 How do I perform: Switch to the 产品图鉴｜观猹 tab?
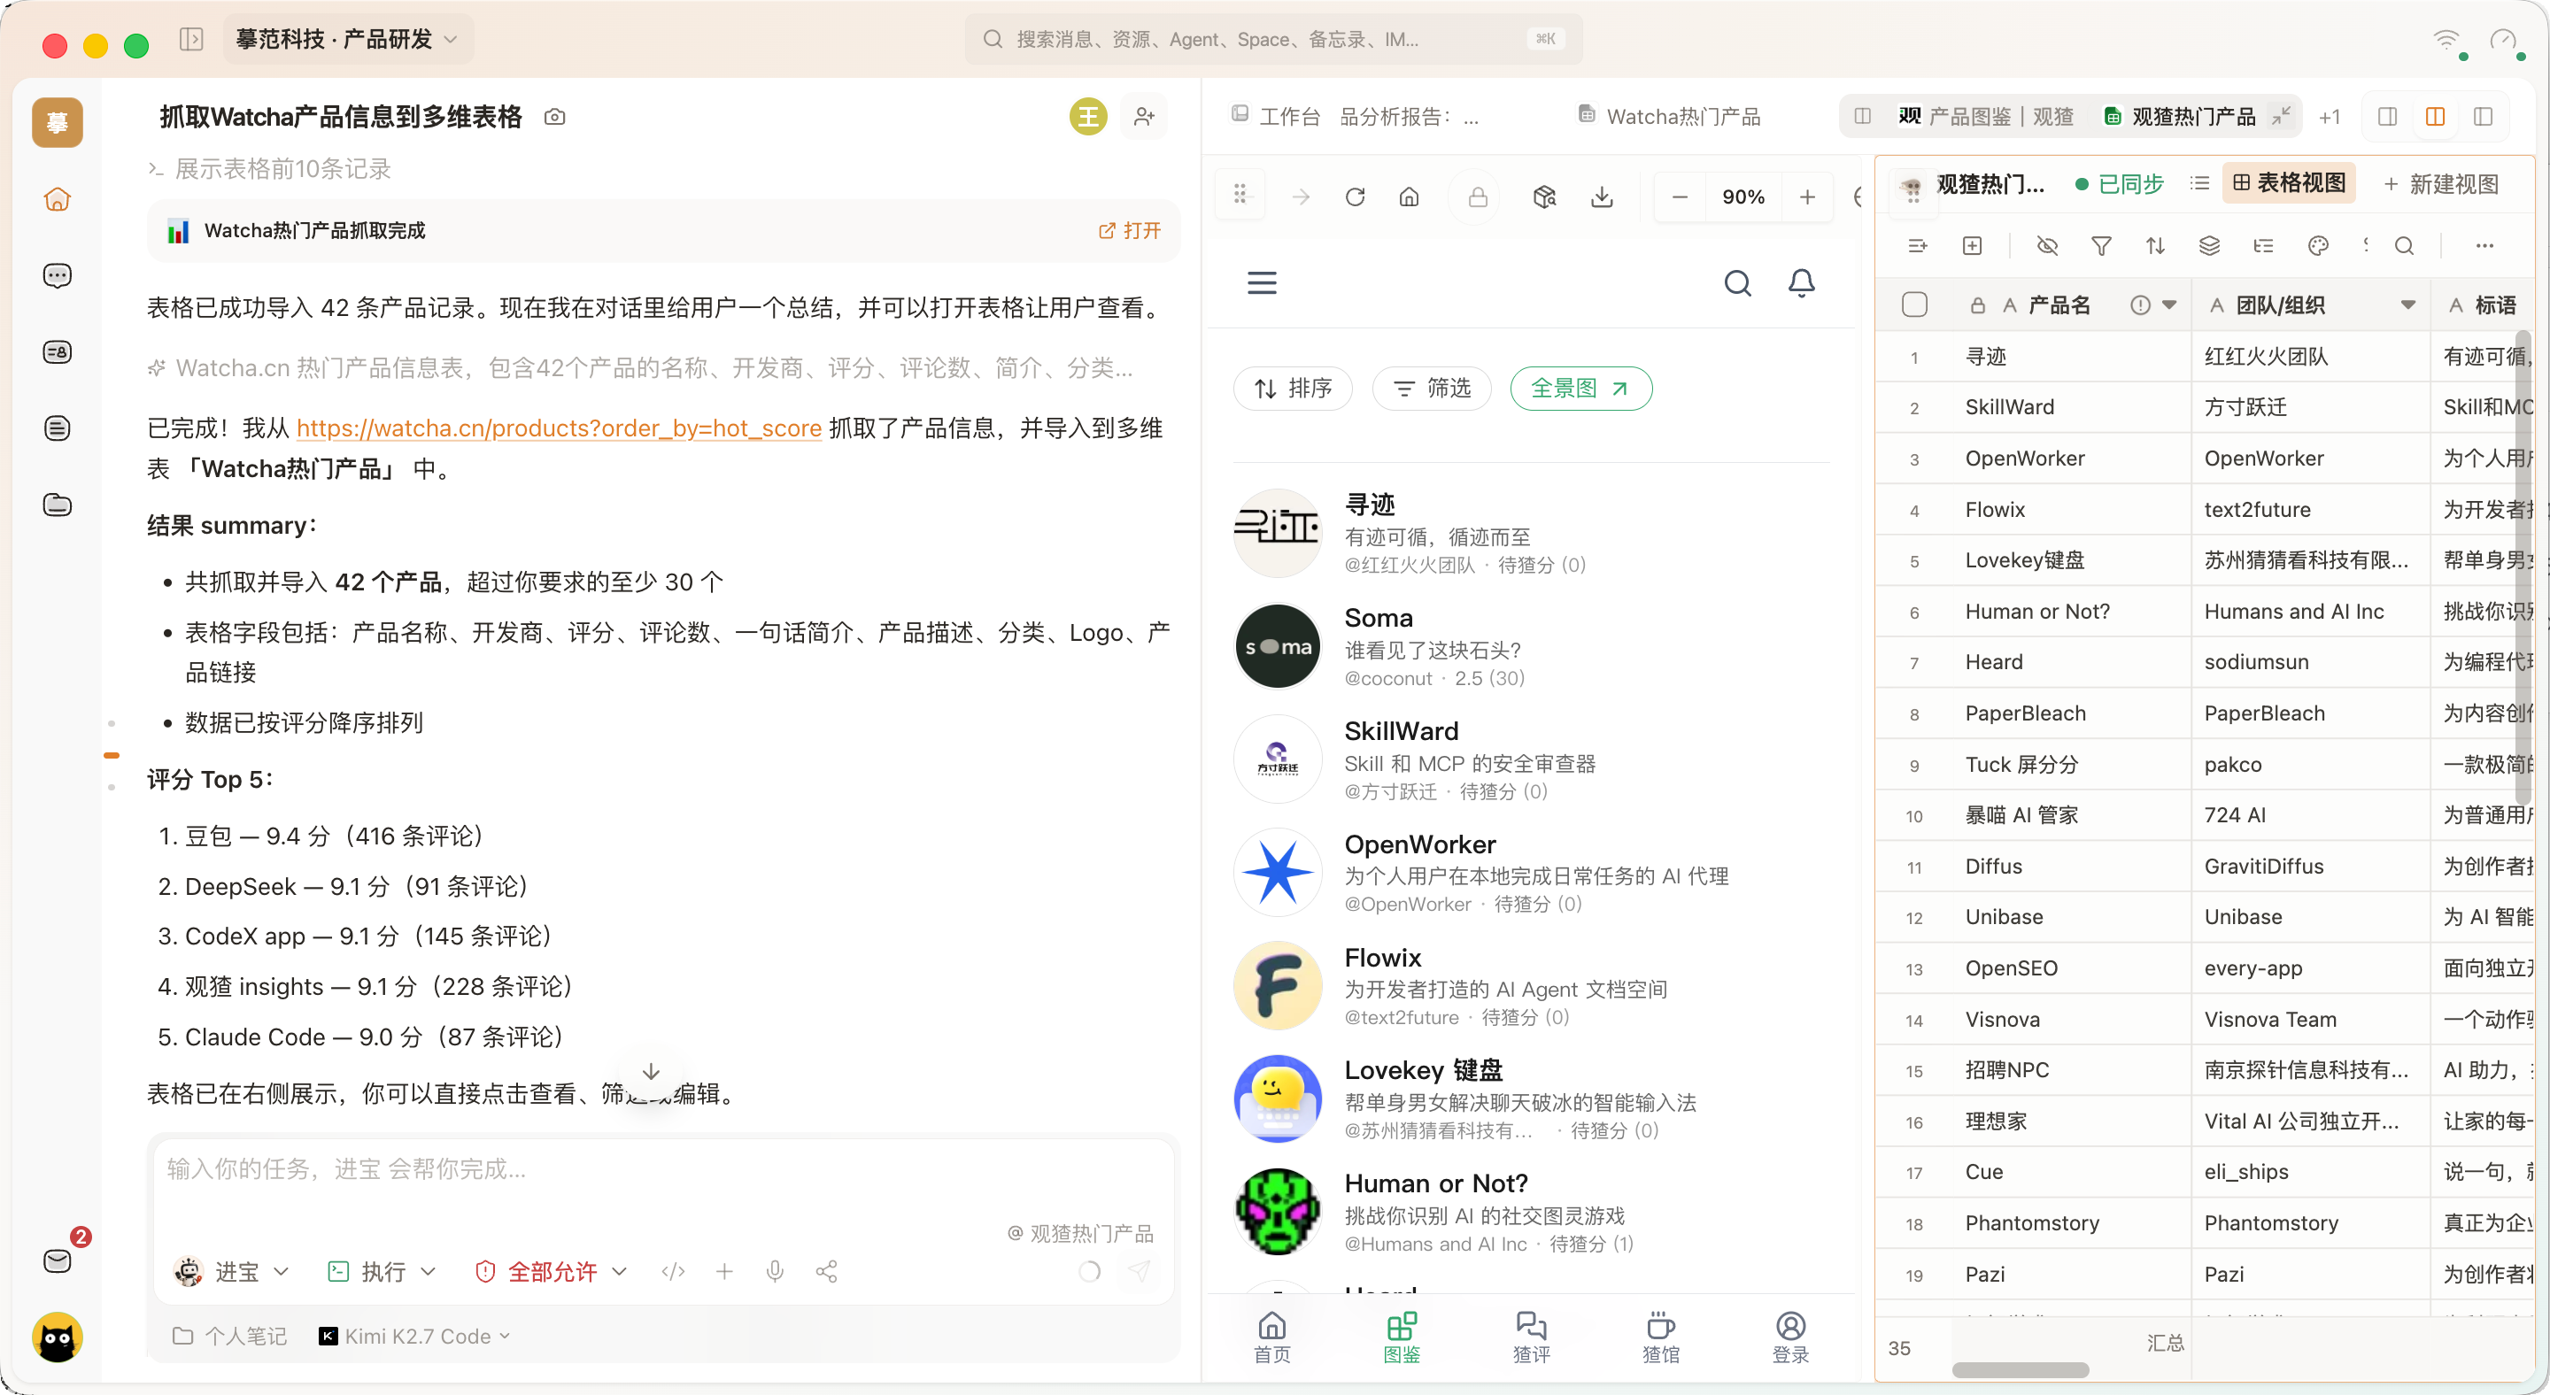pyautogui.click(x=1986, y=117)
